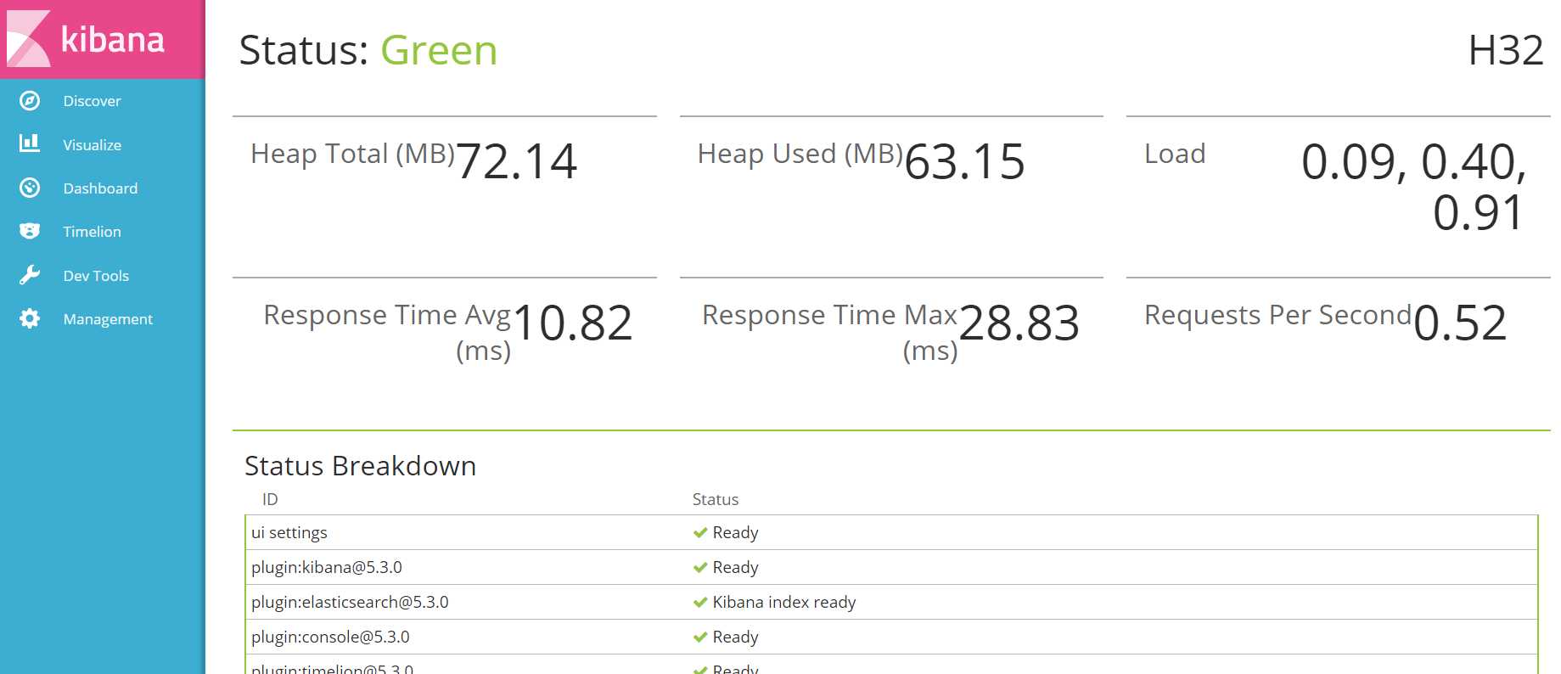Image resolution: width=1561 pixels, height=674 pixels.
Task: Select the Response Time Avg (ms) label
Action: [x=387, y=332]
